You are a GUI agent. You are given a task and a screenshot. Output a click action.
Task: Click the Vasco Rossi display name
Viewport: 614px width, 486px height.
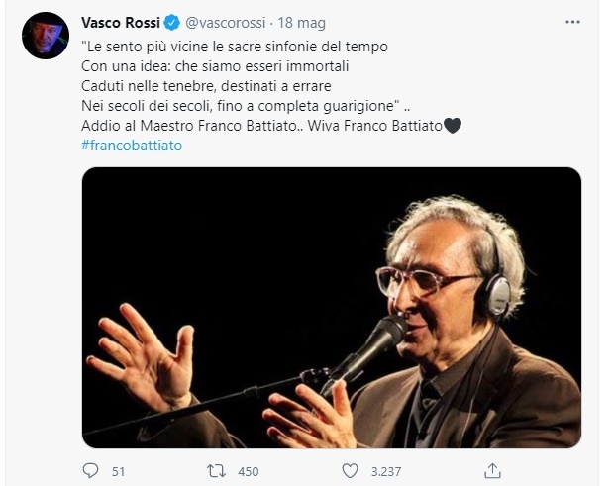click(x=121, y=23)
